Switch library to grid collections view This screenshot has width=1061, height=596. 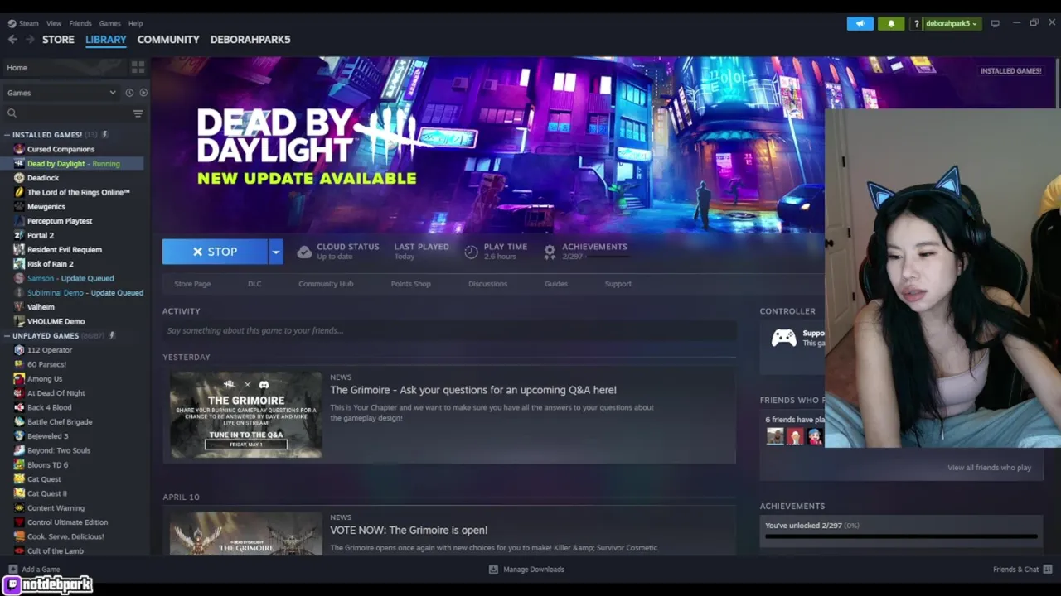[x=138, y=67]
